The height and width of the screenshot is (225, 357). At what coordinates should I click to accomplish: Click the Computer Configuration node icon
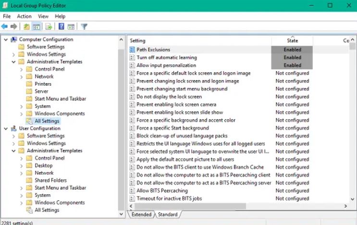[14, 39]
